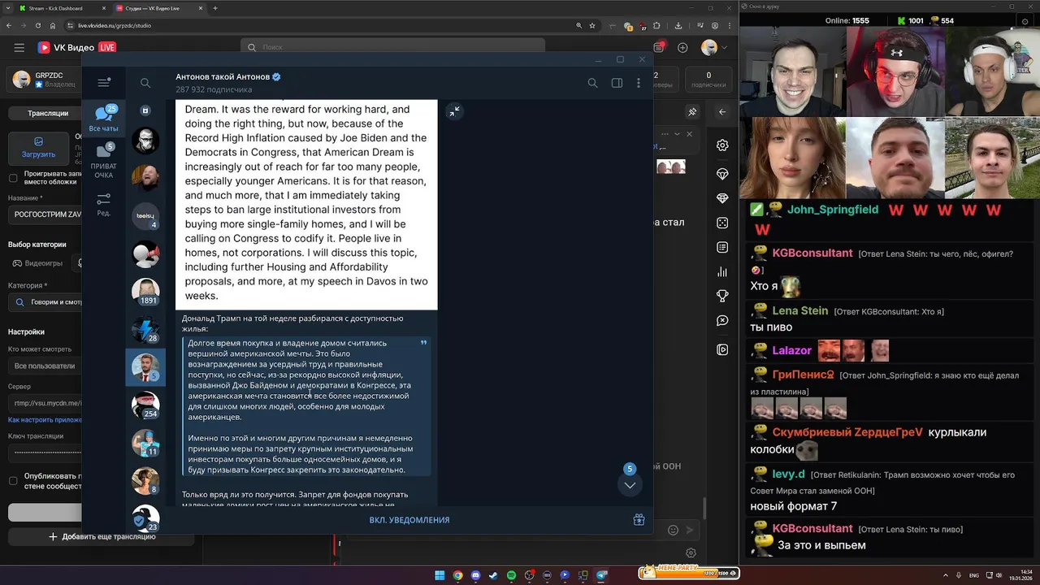Add stream via Добавить еще трансляцию

[x=102, y=536]
